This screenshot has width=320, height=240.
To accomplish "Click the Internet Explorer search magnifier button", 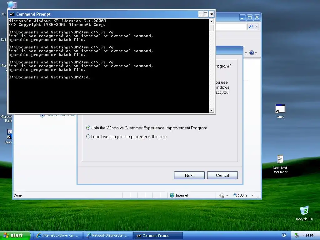I will coord(251,26).
